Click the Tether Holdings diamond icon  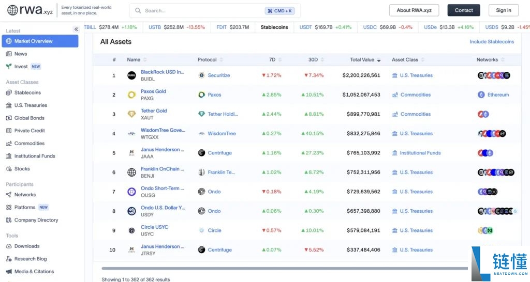click(x=201, y=114)
